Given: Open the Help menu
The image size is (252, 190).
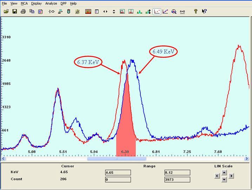Looking at the screenshot, I should point(73,4).
